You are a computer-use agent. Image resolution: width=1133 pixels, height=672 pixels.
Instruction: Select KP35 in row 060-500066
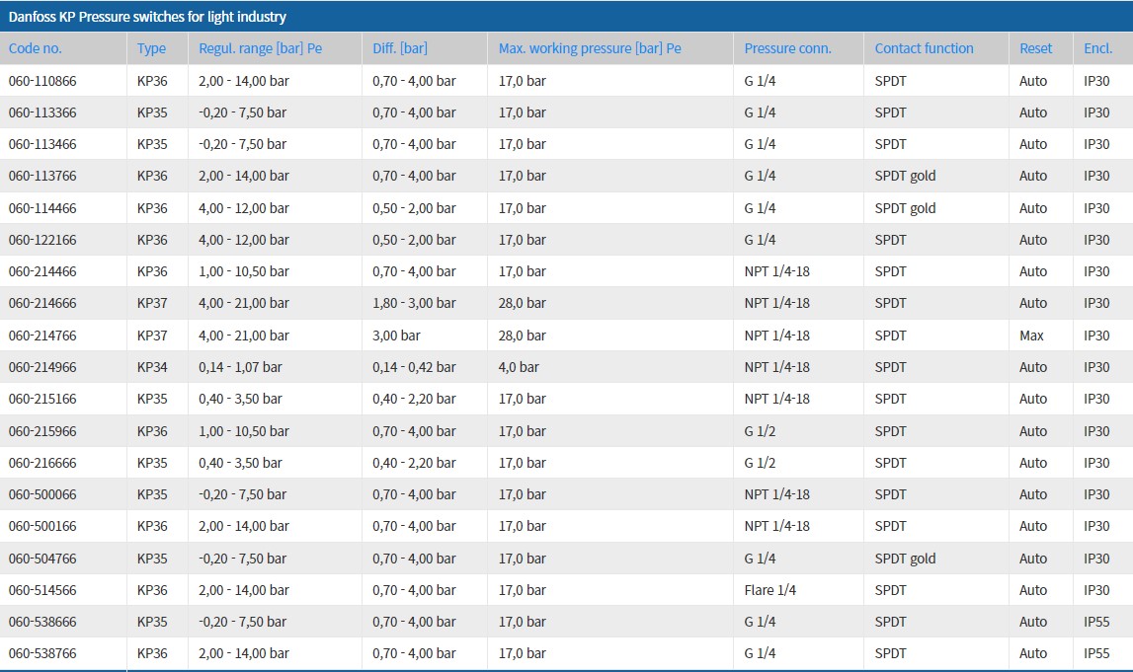click(x=152, y=495)
